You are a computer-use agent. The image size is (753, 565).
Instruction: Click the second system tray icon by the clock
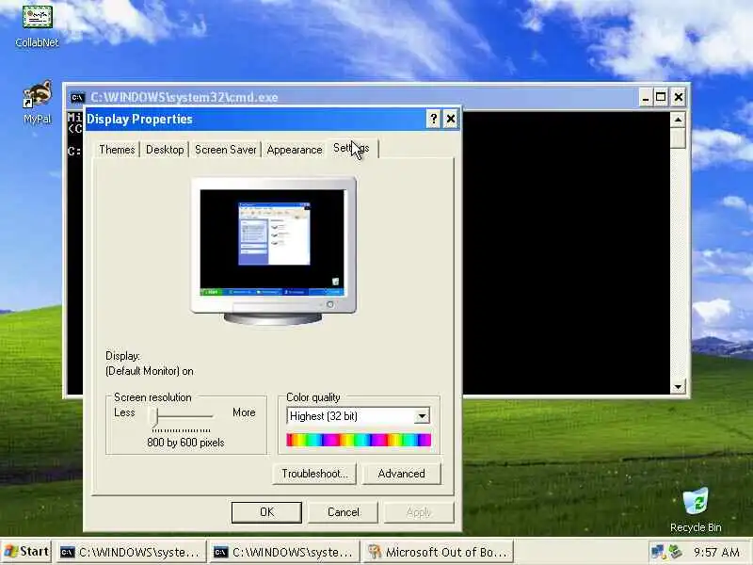pos(676,552)
